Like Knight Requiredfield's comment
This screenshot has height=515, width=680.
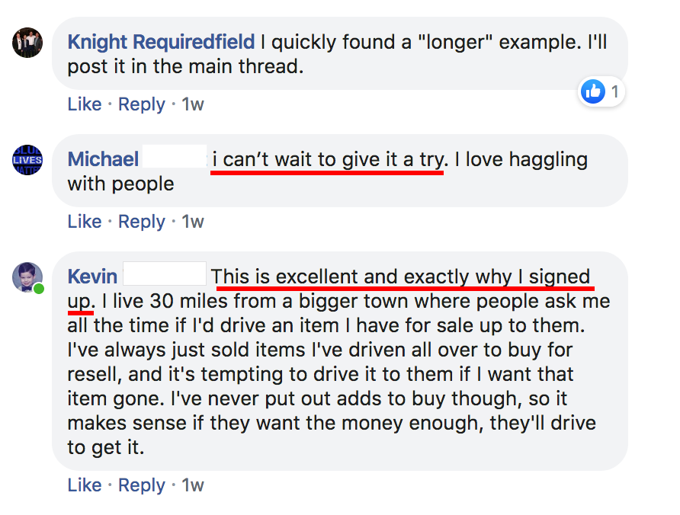(85, 104)
